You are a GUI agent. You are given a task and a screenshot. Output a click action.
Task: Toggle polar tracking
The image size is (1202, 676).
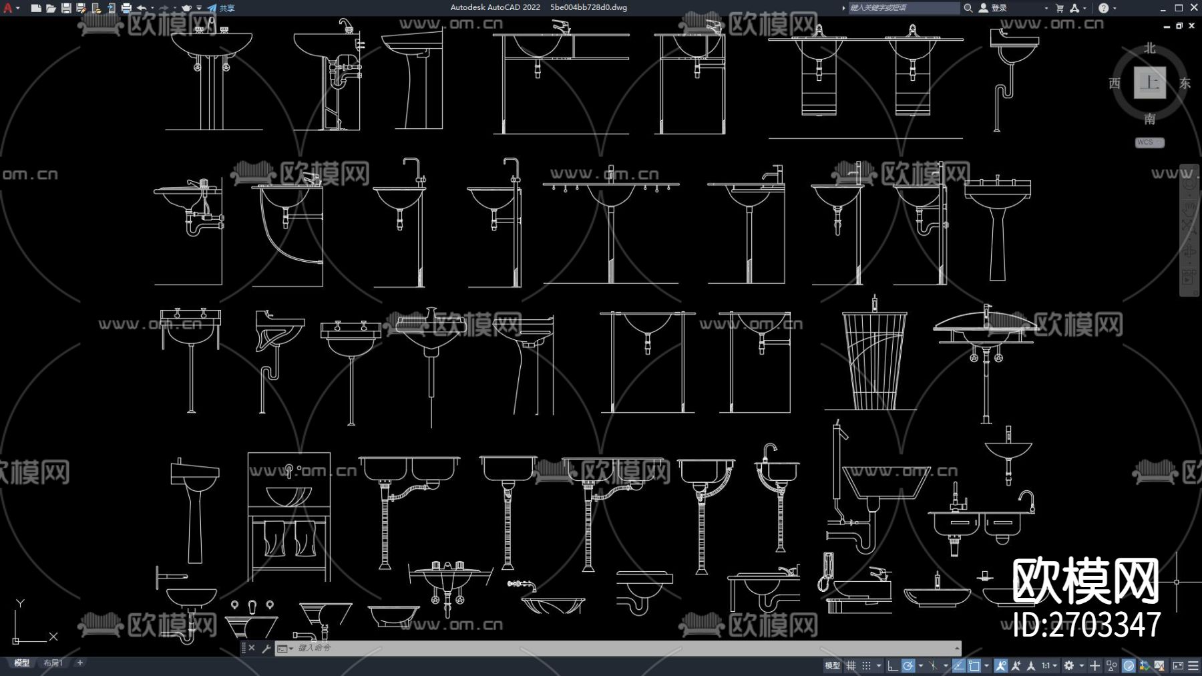(x=908, y=665)
